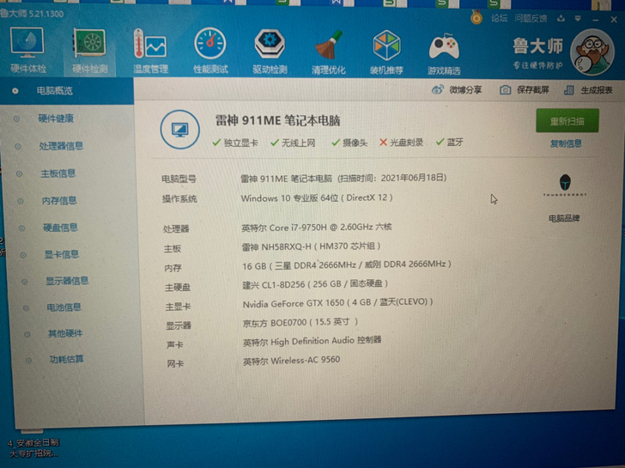This screenshot has width=625, height=468.
Task: Click the 生成报表 report icon
Action: click(x=569, y=90)
